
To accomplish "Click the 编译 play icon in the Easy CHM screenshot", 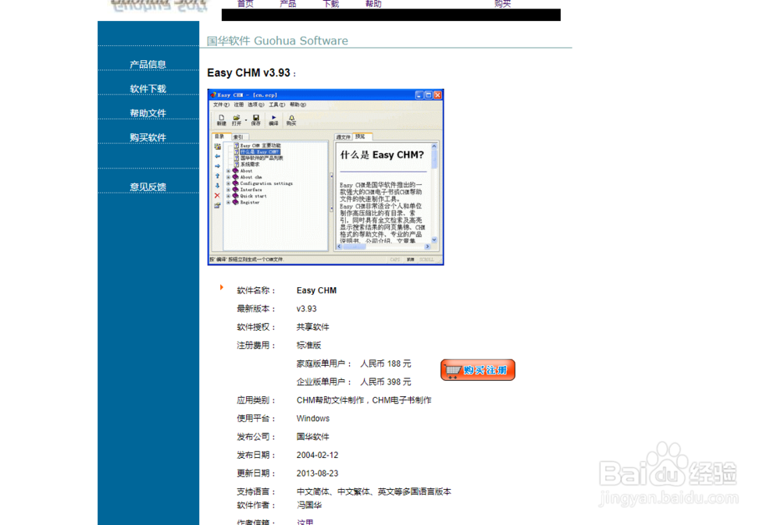I will 273,120.
